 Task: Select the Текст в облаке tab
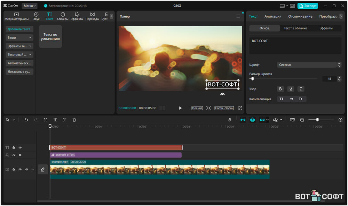point(295,28)
